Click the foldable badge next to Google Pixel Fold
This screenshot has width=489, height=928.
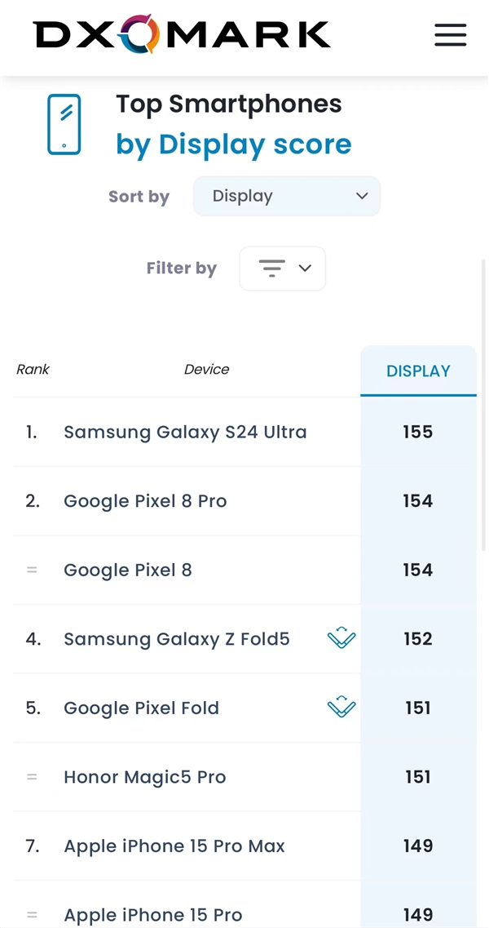(341, 708)
